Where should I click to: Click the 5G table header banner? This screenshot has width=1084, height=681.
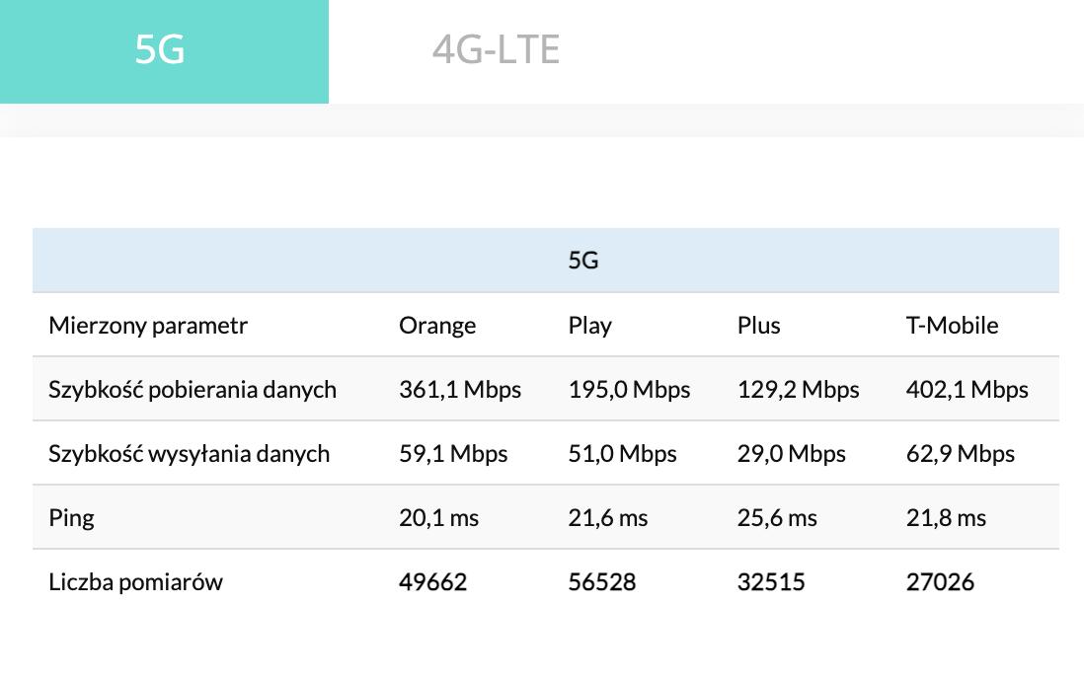(583, 262)
